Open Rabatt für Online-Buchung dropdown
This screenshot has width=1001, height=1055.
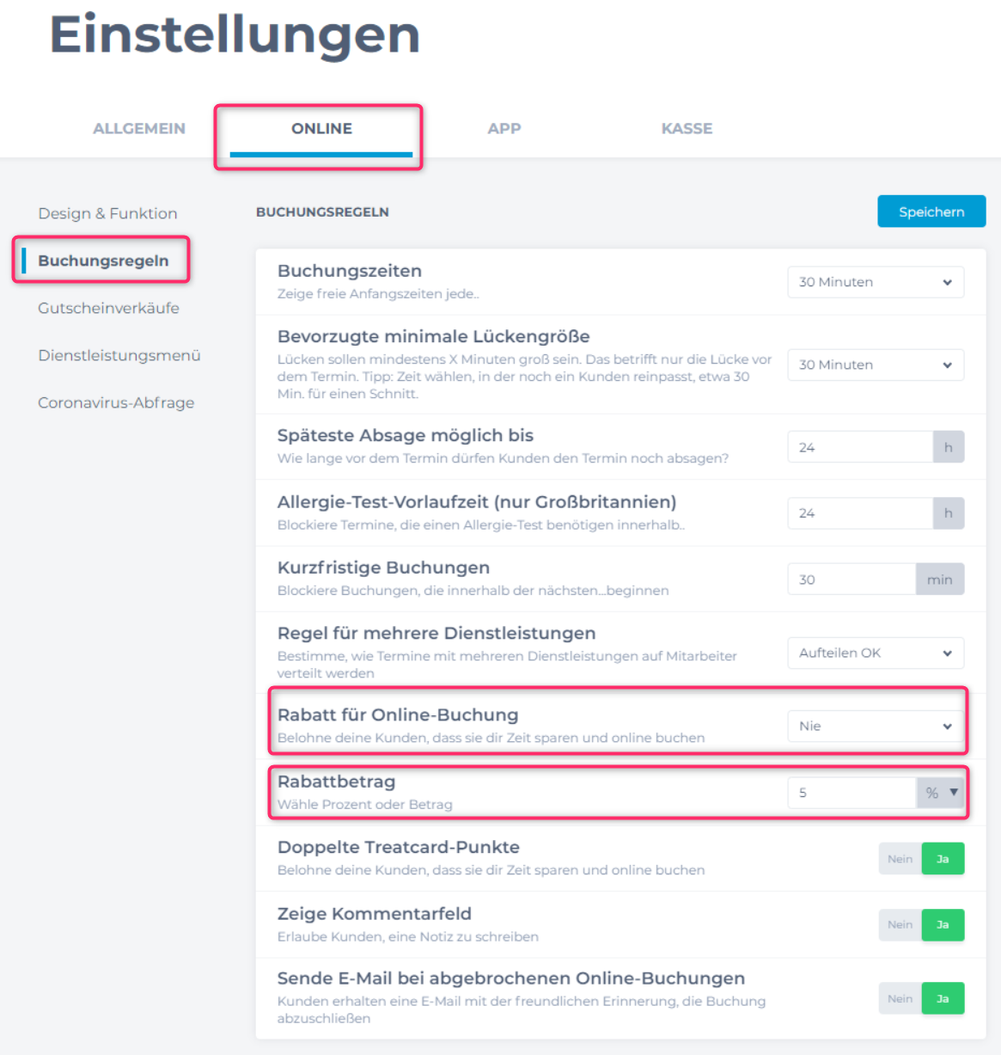pyautogui.click(x=875, y=726)
